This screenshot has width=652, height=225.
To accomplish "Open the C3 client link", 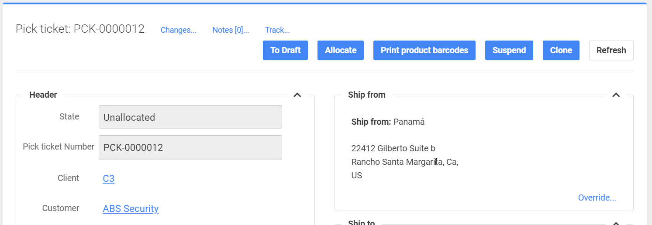I will (x=109, y=178).
